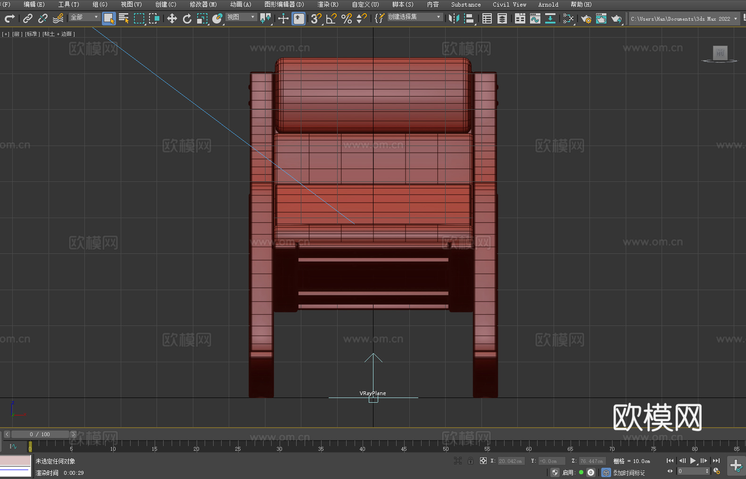Open the Scene Explorer toggle icon
This screenshot has height=479, width=746.
(x=487, y=18)
